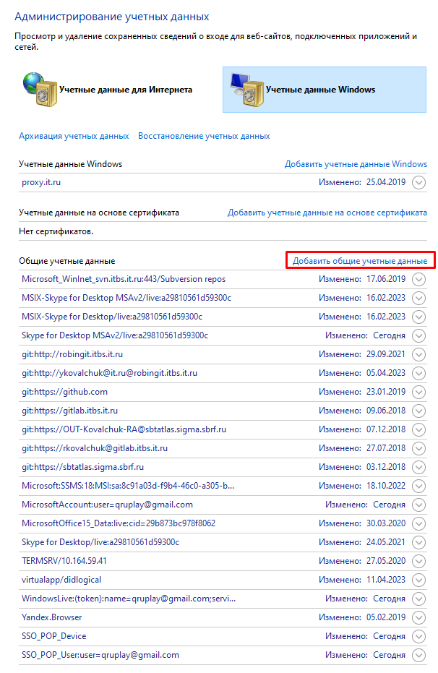438x673 pixels.
Task: Click Добавить общие учетные данные link
Action: (x=360, y=261)
